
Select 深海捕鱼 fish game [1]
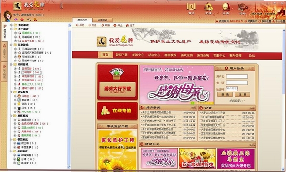28,155
